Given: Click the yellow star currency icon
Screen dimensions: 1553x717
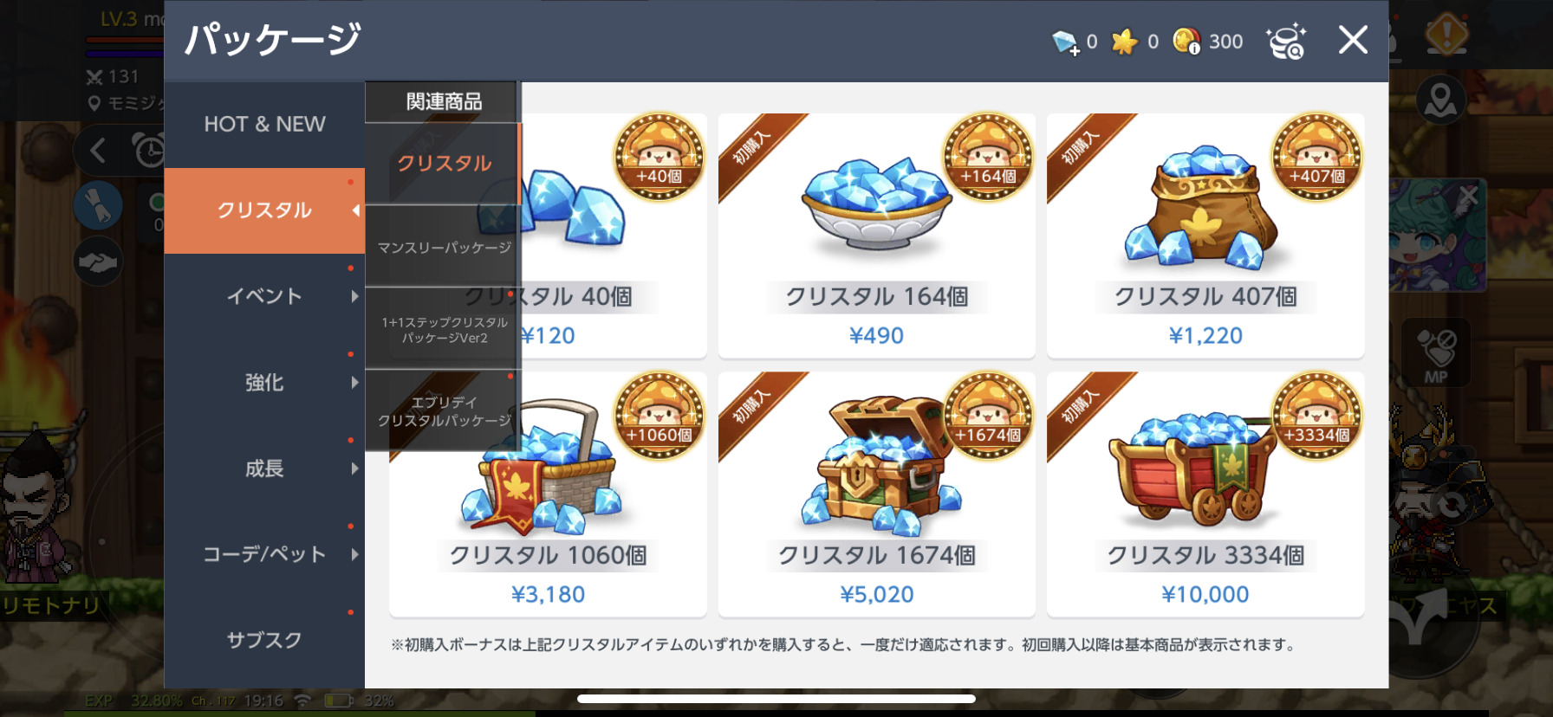Looking at the screenshot, I should pyautogui.click(x=1124, y=42).
